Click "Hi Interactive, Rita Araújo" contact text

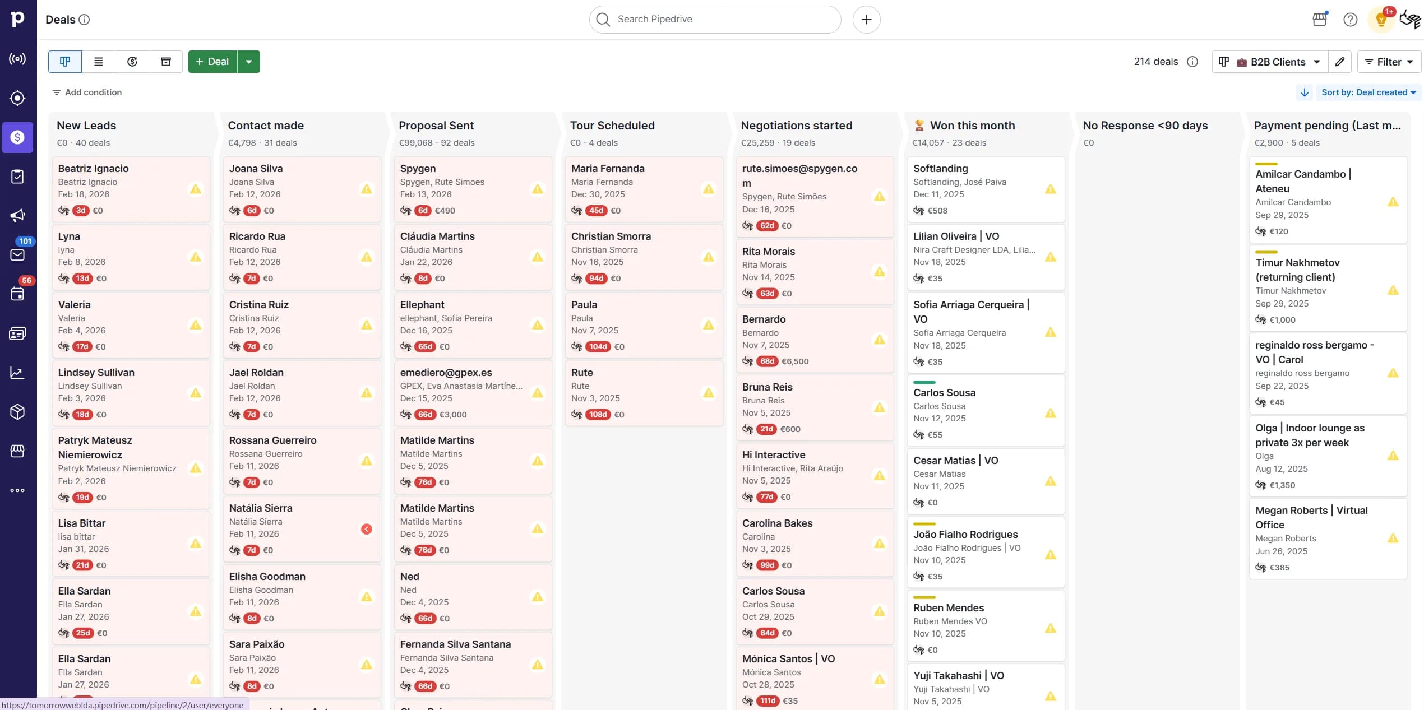(x=792, y=468)
